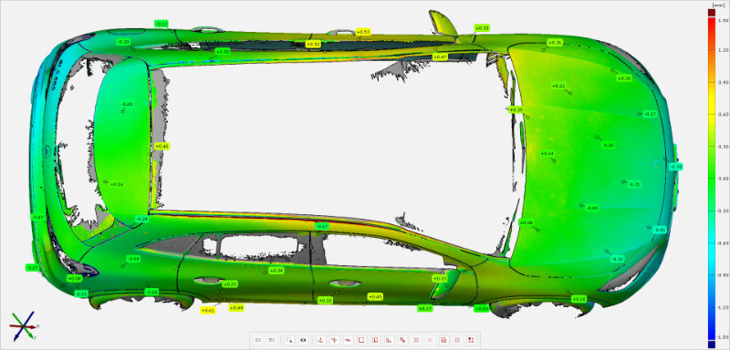Screen dimensions: 730x350
Task: Select the +0.49 yellow deviation label
Action: (236, 307)
